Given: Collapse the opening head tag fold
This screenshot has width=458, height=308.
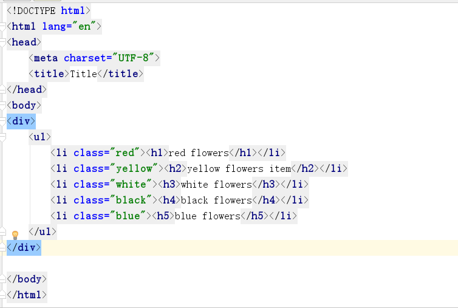Looking at the screenshot, I should click(x=2, y=43).
